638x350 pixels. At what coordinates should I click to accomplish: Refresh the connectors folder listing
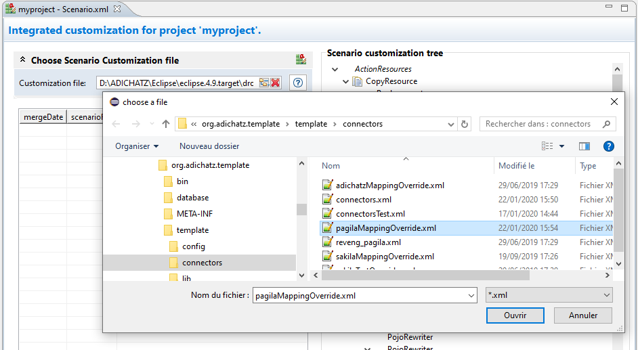click(465, 124)
